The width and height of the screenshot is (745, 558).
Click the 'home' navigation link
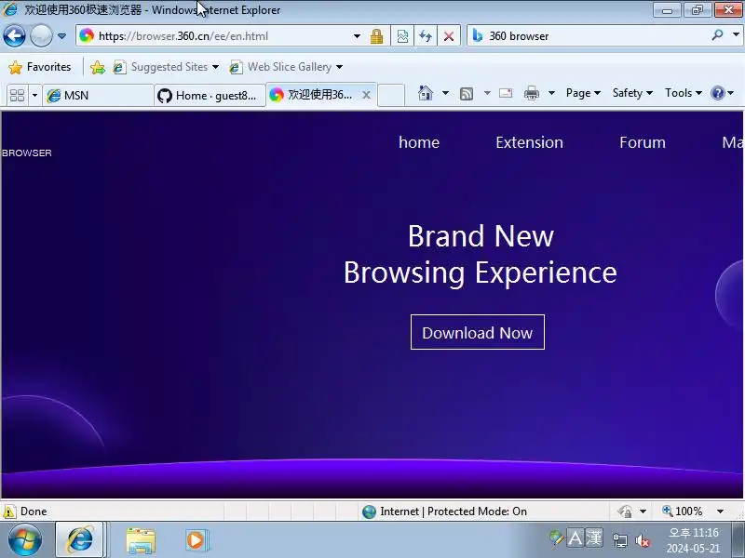pos(419,142)
